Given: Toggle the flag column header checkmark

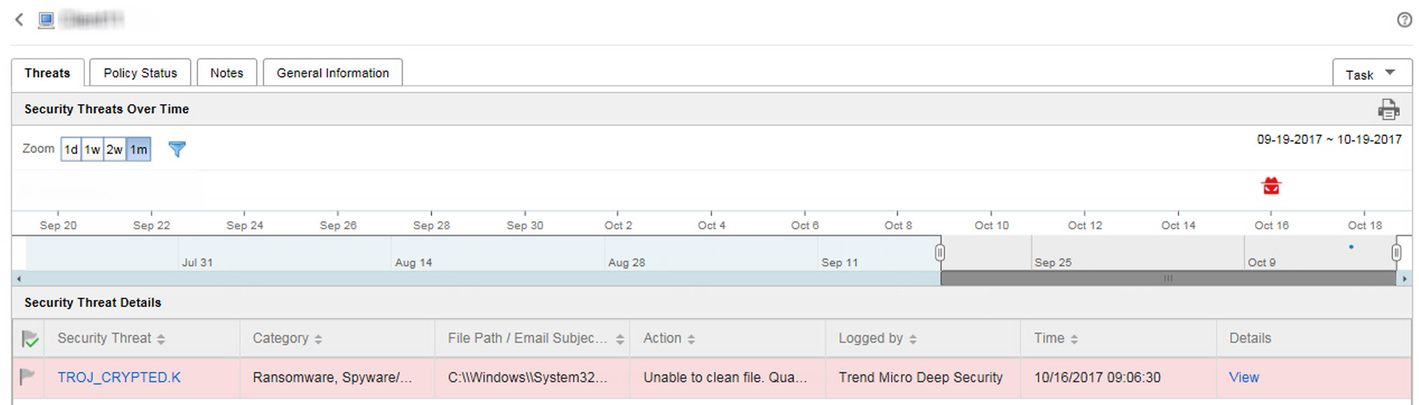Looking at the screenshot, I should tap(28, 338).
